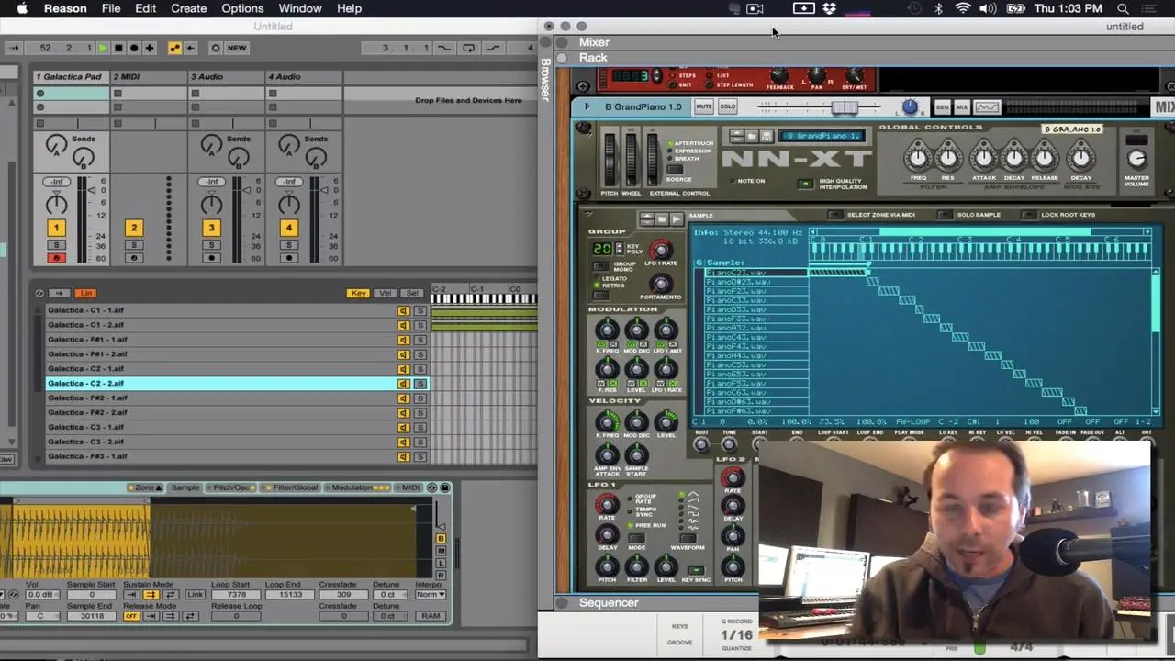Click the session record circle button

click(216, 48)
